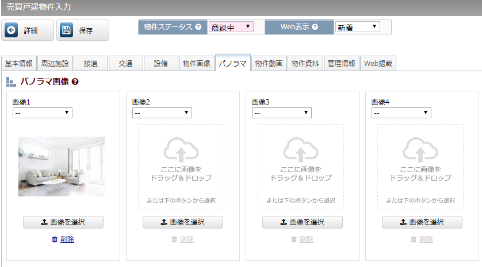
Task: Click the cloud upload icon in 画像3
Action: pyautogui.click(x=301, y=150)
